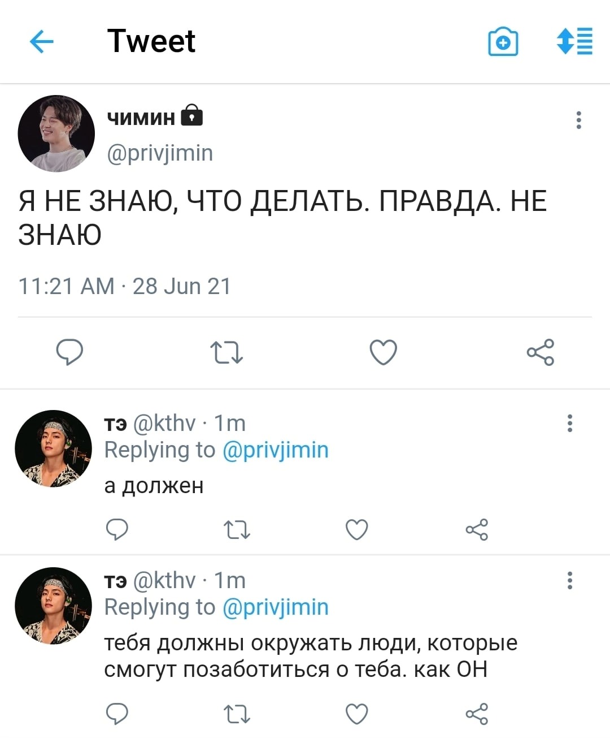
Task: Open чимин's profile picture
Action: (56, 133)
